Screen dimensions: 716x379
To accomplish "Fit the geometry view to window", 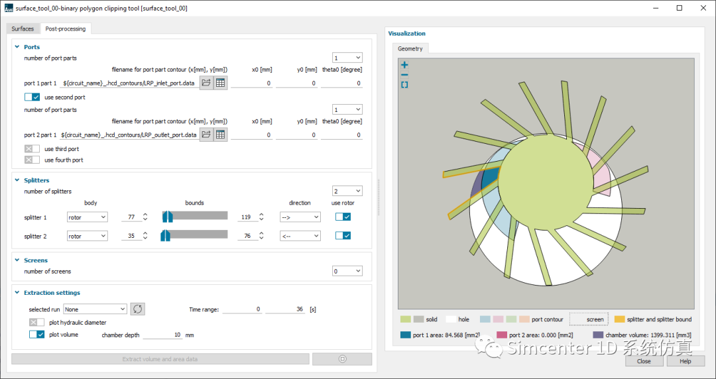I will click(x=404, y=85).
